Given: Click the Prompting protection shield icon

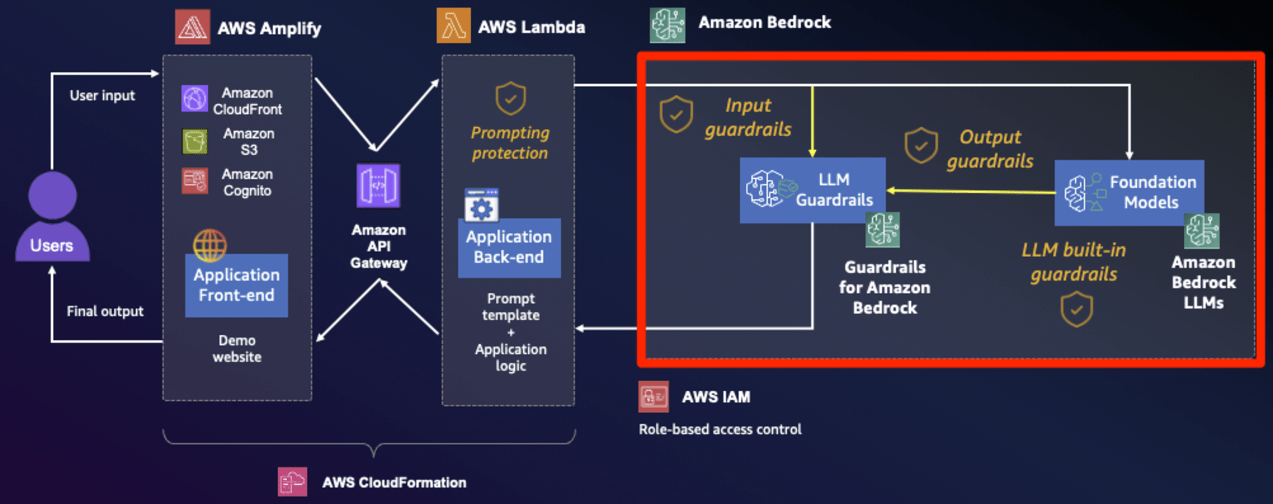Looking at the screenshot, I should tap(510, 99).
